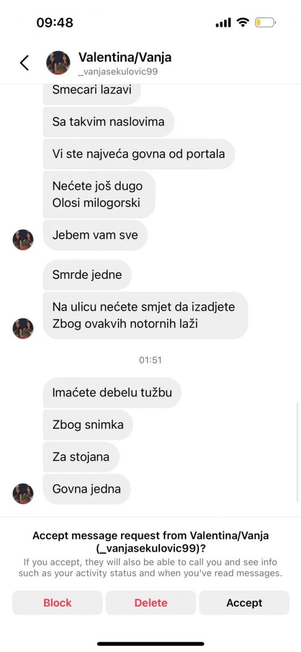Viewport: 301px width, 652px height.
Task: Tap the 09:48 clock in status bar
Action: point(55,23)
